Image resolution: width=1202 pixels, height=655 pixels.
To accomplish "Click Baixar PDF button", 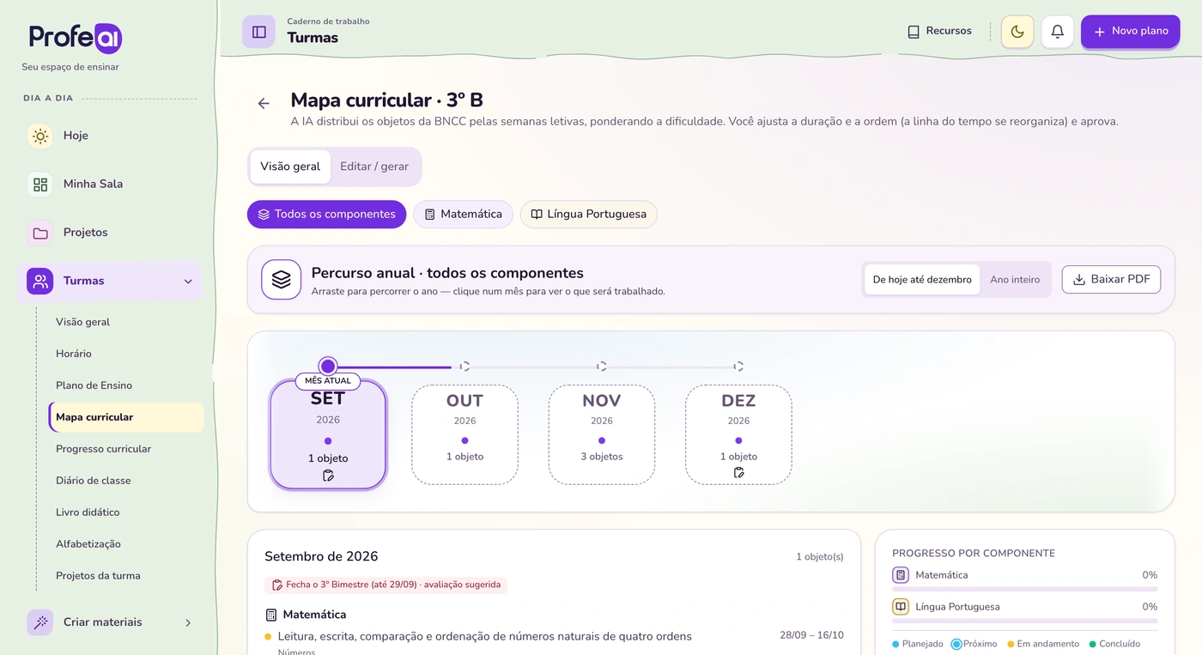I will click(x=1111, y=280).
